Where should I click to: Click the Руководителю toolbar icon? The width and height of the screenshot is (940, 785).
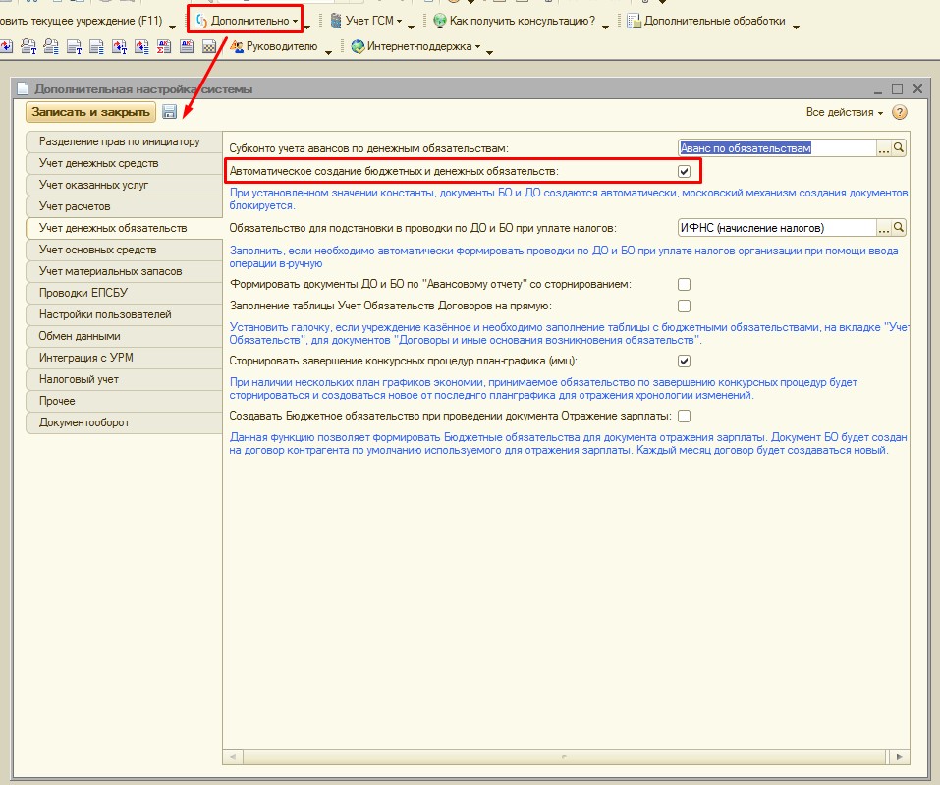[x=237, y=46]
